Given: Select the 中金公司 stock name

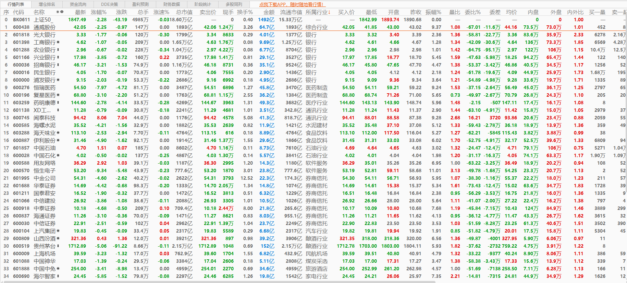Looking at the screenshot, I should (x=45, y=178).
